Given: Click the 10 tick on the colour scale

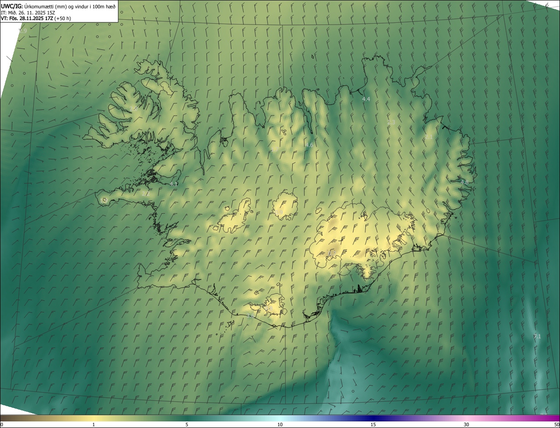Looking at the screenshot, I should tap(280, 425).
